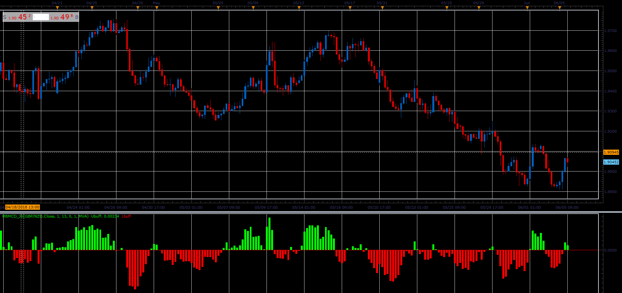
Task: Click the Ubuff: 0.00234 value label
Action: pyautogui.click(x=105, y=216)
